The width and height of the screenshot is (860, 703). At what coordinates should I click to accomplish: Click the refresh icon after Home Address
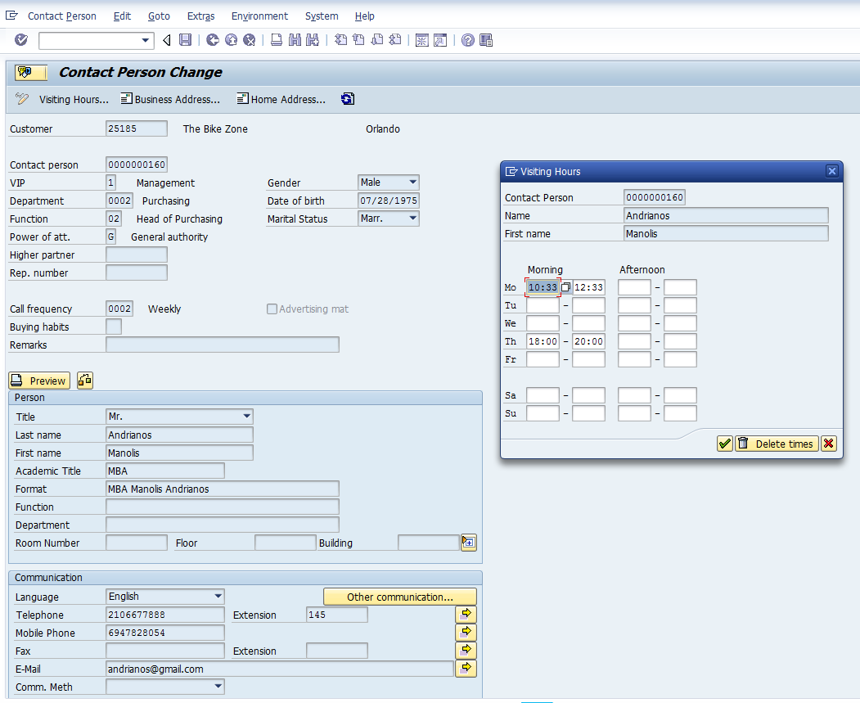click(348, 99)
